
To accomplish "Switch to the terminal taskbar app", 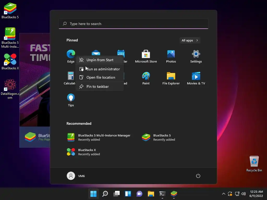I will (162, 194).
